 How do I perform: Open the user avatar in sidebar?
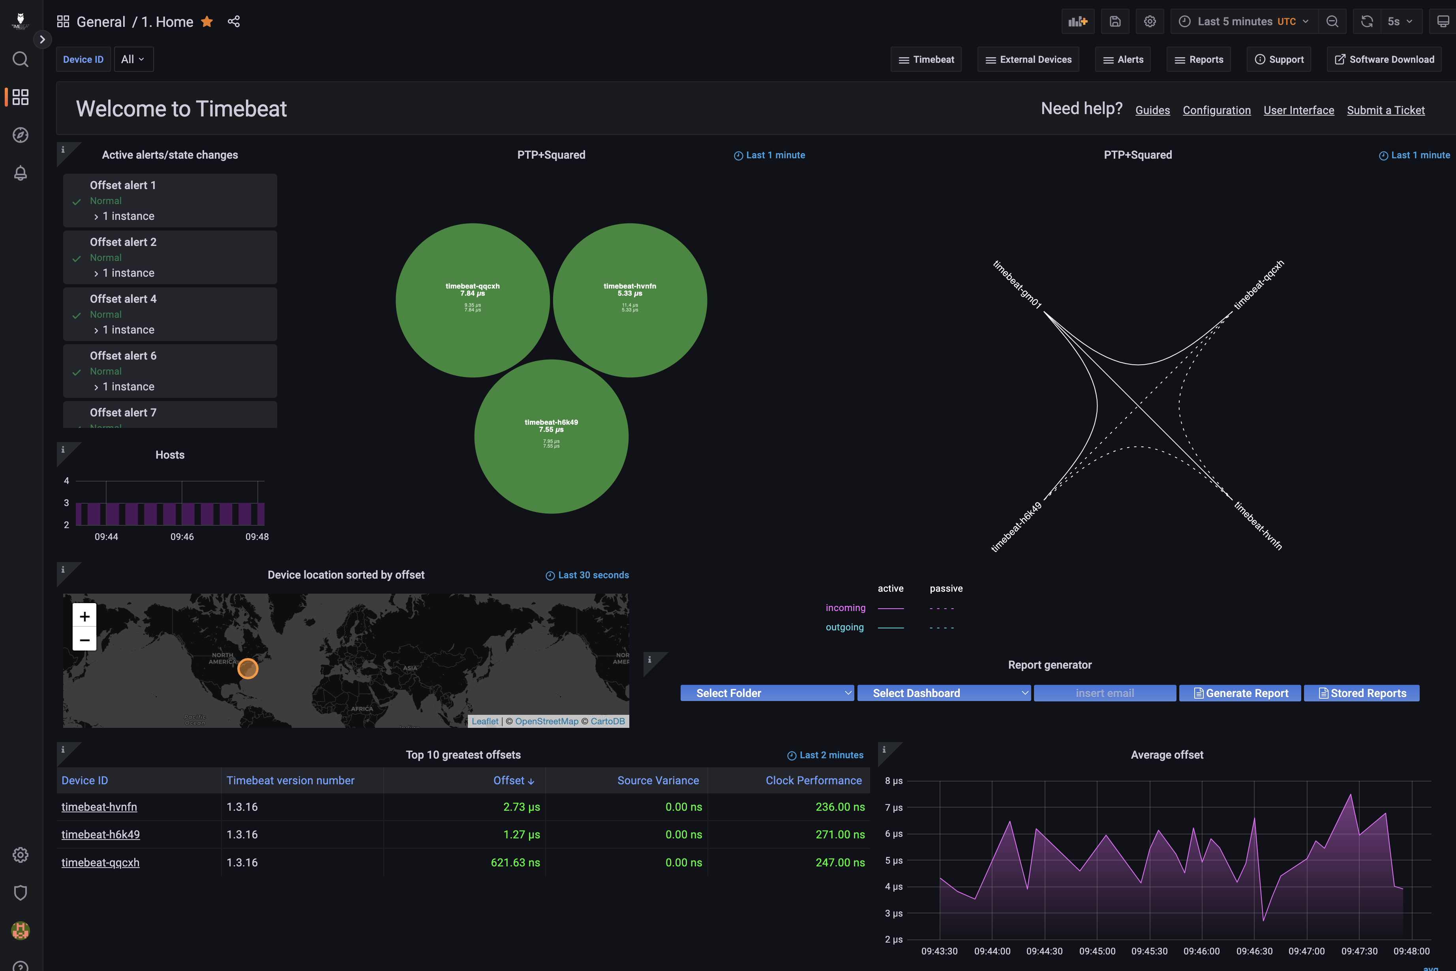tap(21, 930)
